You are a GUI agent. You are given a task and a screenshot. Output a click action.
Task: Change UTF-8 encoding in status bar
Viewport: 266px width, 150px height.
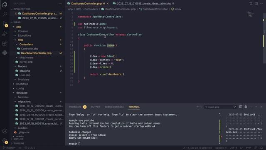[x=233, y=148]
